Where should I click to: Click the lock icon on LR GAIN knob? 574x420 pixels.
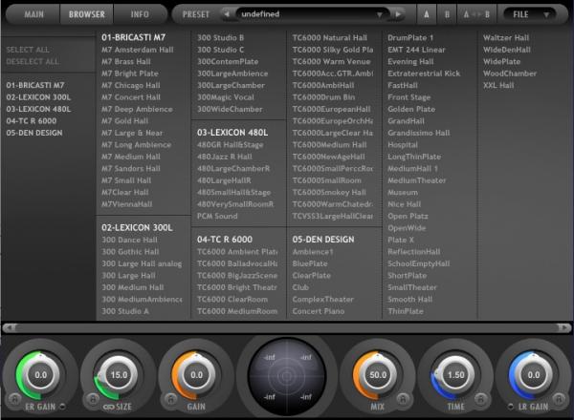(x=558, y=400)
